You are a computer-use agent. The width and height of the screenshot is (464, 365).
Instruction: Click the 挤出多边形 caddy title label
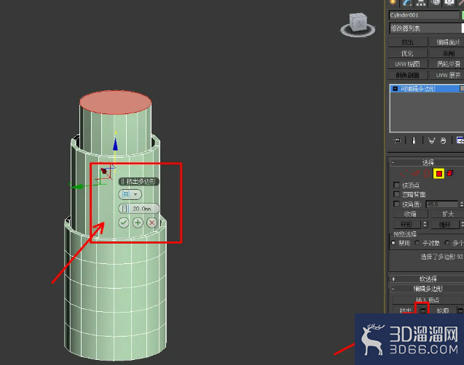coord(141,181)
